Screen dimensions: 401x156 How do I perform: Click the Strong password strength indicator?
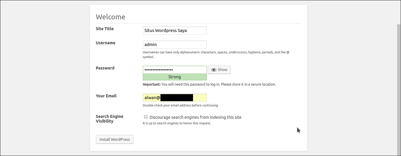tap(175, 77)
